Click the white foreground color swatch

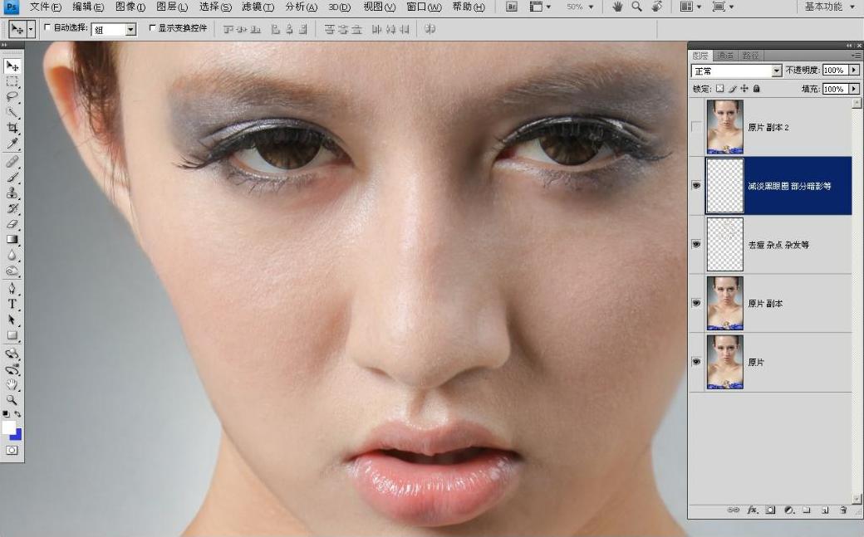click(x=8, y=427)
